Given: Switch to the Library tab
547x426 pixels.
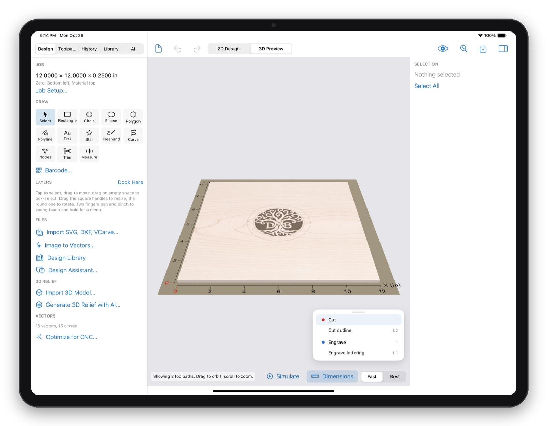Looking at the screenshot, I should [x=111, y=49].
